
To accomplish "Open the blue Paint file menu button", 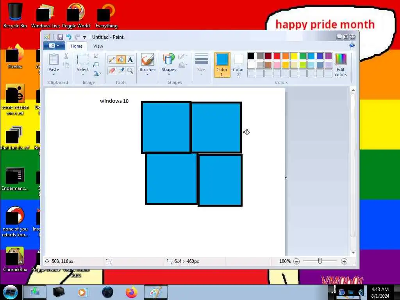I will pyautogui.click(x=54, y=46).
